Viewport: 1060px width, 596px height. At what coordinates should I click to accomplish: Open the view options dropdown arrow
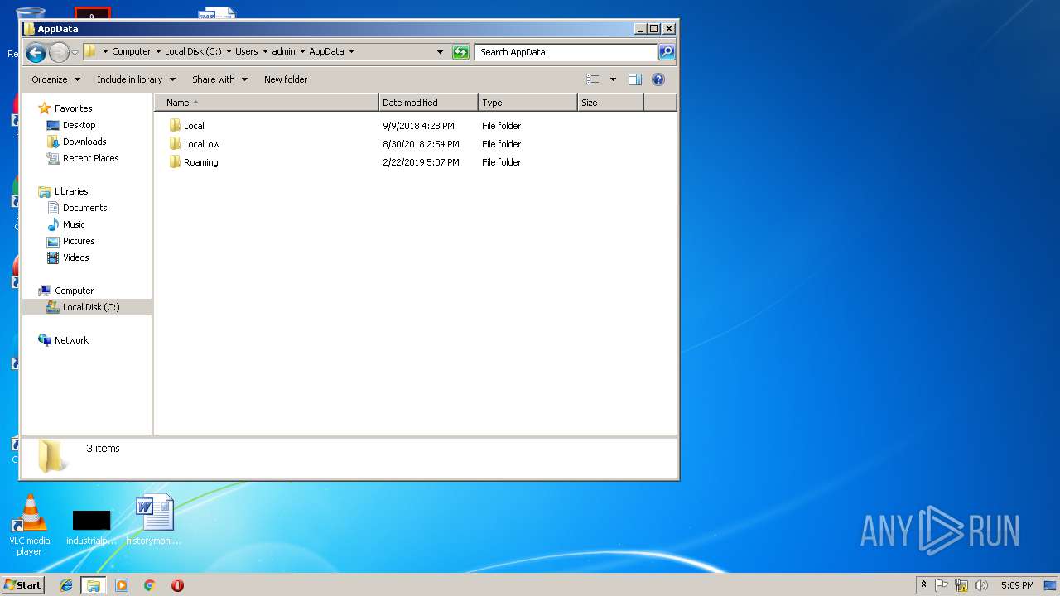(613, 79)
